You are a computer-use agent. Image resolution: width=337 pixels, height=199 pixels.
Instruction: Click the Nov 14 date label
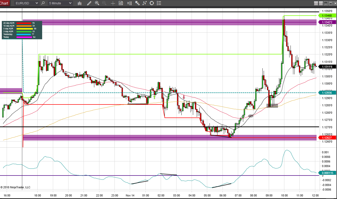(x=130, y=195)
